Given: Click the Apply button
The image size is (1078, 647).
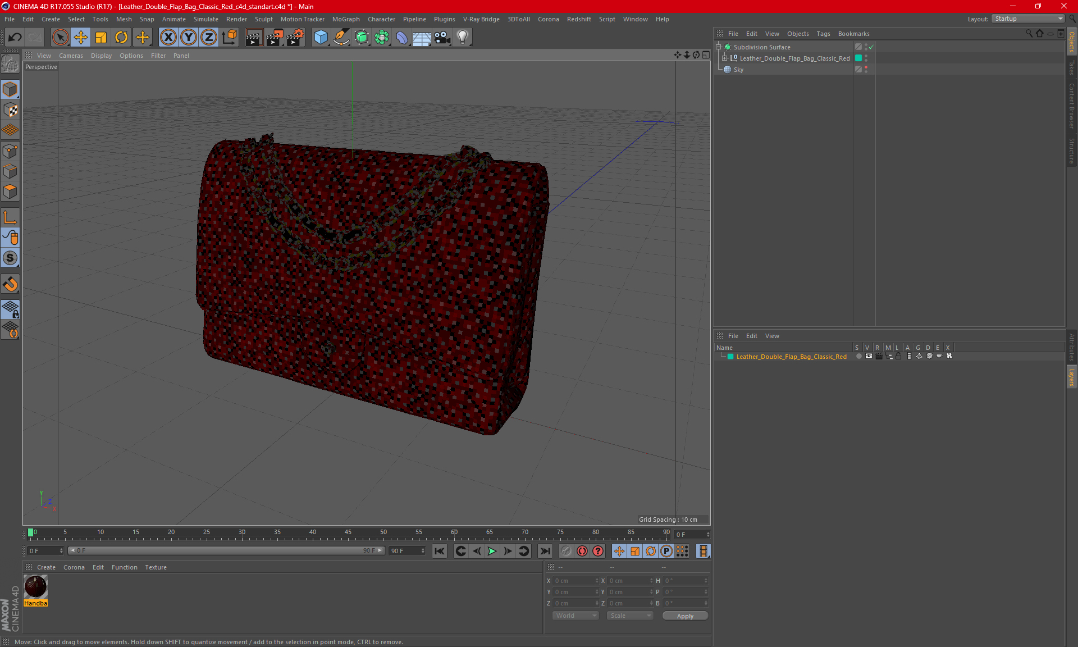Looking at the screenshot, I should click(685, 616).
